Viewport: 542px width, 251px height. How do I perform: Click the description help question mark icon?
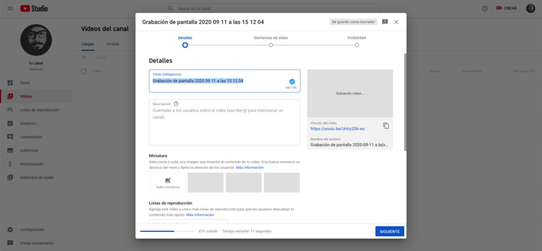[x=176, y=104]
